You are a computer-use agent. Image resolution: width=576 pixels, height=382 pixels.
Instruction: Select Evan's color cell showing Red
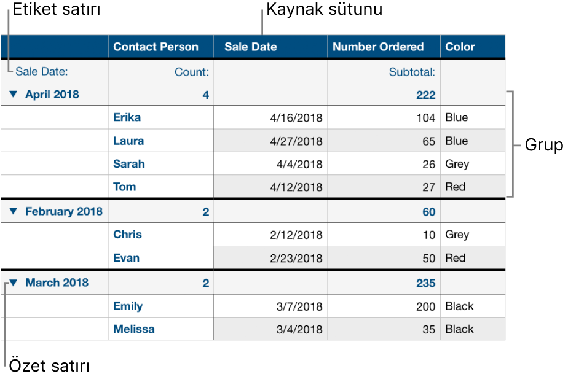[x=456, y=258]
